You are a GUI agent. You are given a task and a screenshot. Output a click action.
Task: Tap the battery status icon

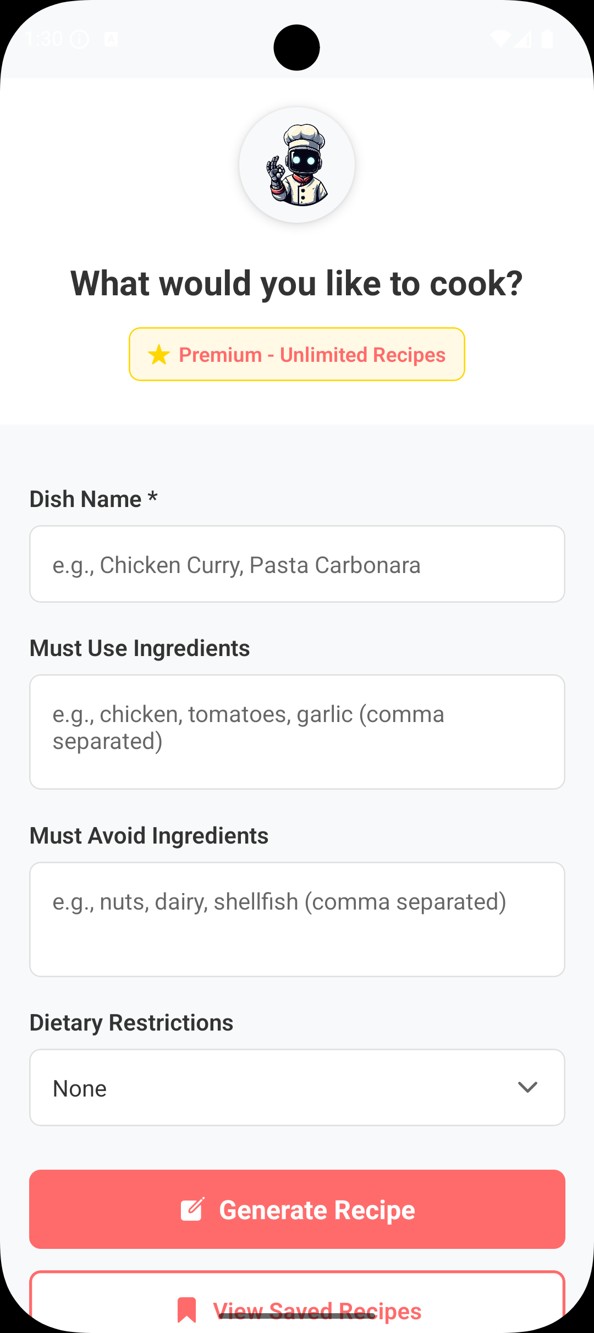pyautogui.click(x=547, y=39)
